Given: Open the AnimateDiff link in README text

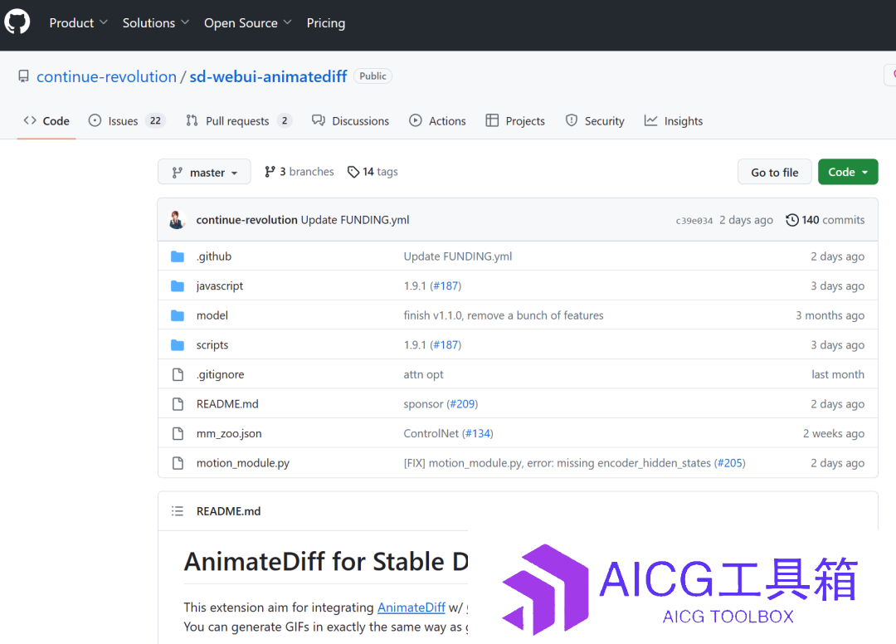Looking at the screenshot, I should [411, 607].
